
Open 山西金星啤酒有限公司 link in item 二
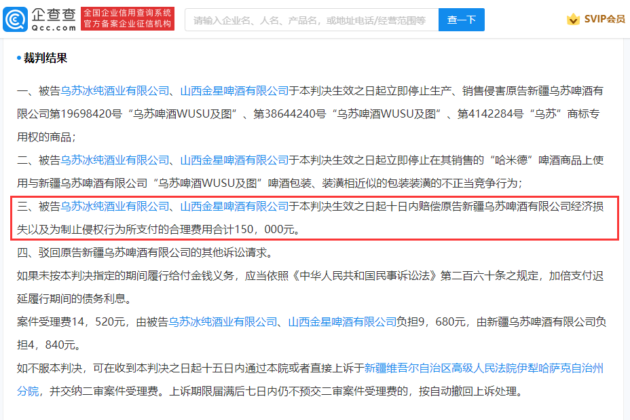point(234,160)
